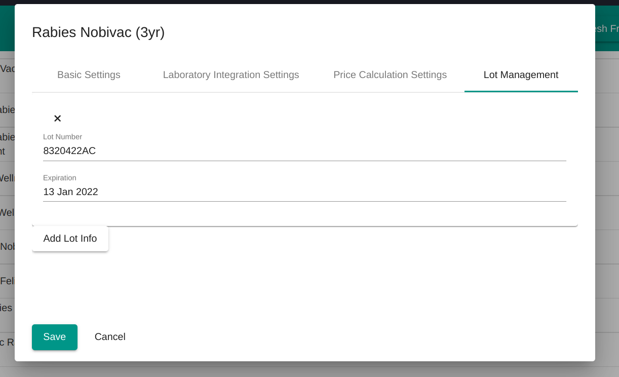Open Price Calculation Settings tab
Screen dimensions: 619x377
point(390,75)
